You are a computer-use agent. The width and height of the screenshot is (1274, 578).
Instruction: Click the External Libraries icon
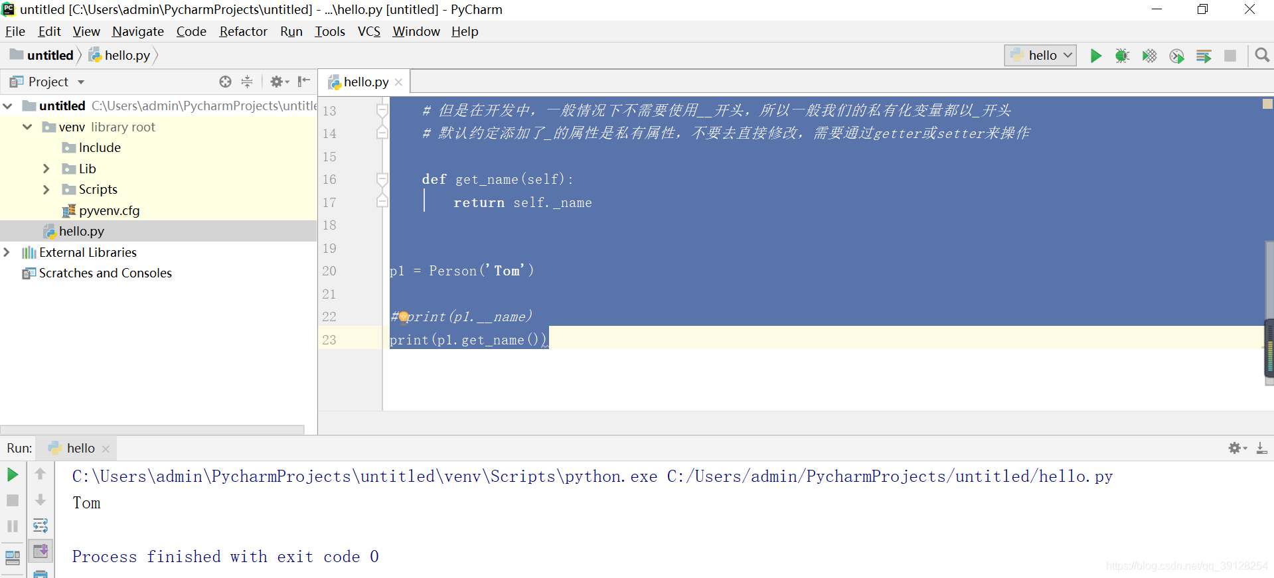tap(29, 252)
